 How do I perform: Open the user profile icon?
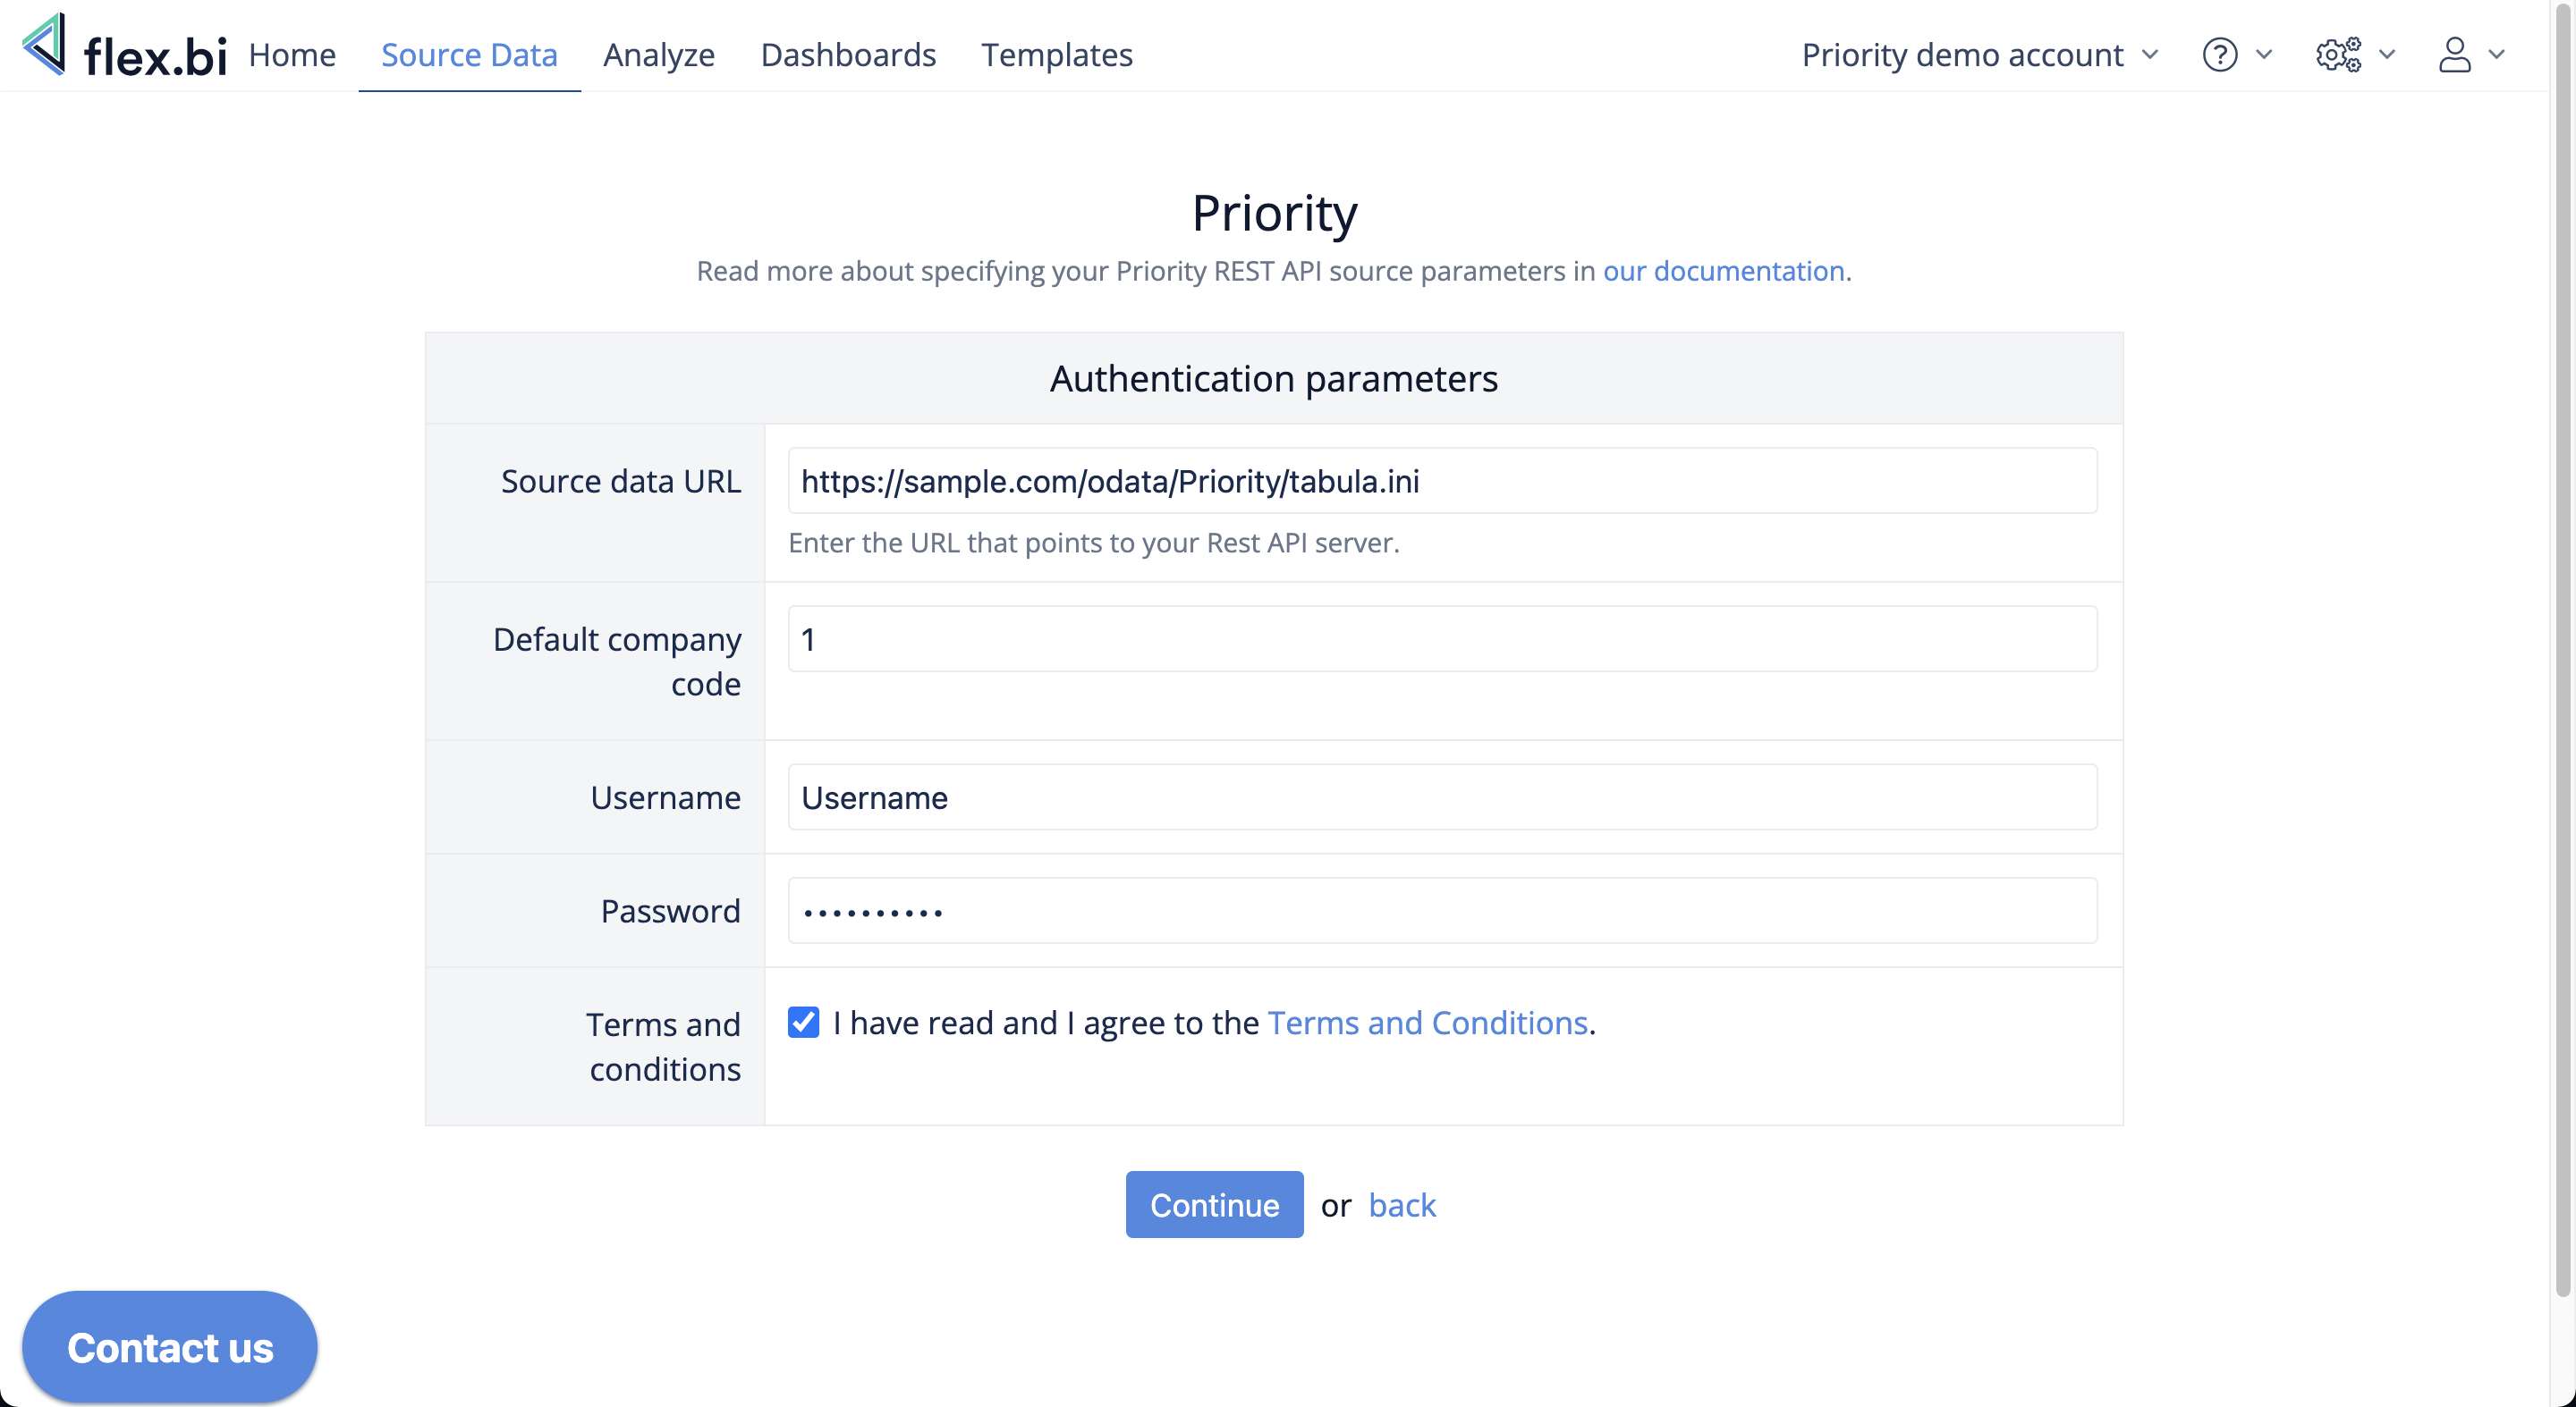tap(2454, 55)
